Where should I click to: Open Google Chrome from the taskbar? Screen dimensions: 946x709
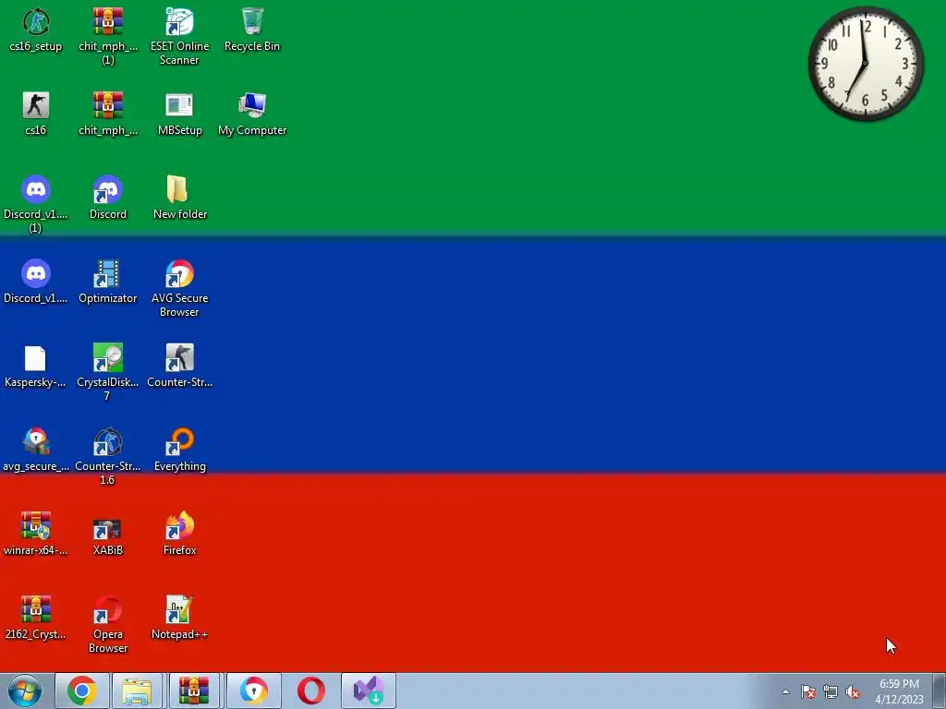82,691
